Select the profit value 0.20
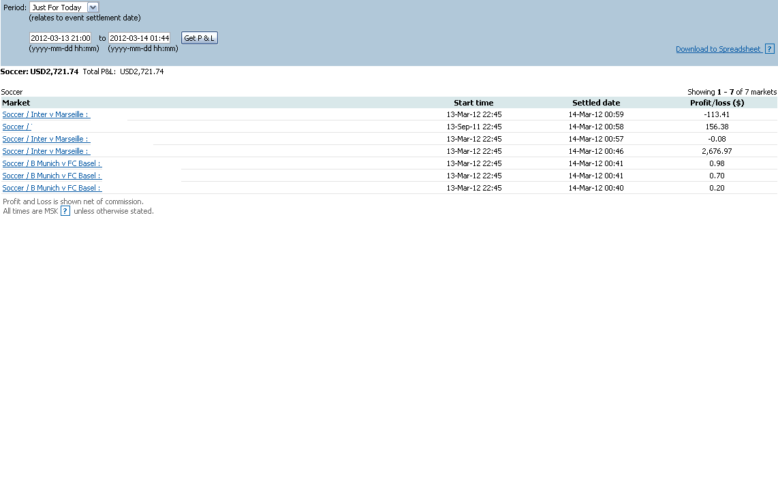778x501 pixels. coord(717,189)
